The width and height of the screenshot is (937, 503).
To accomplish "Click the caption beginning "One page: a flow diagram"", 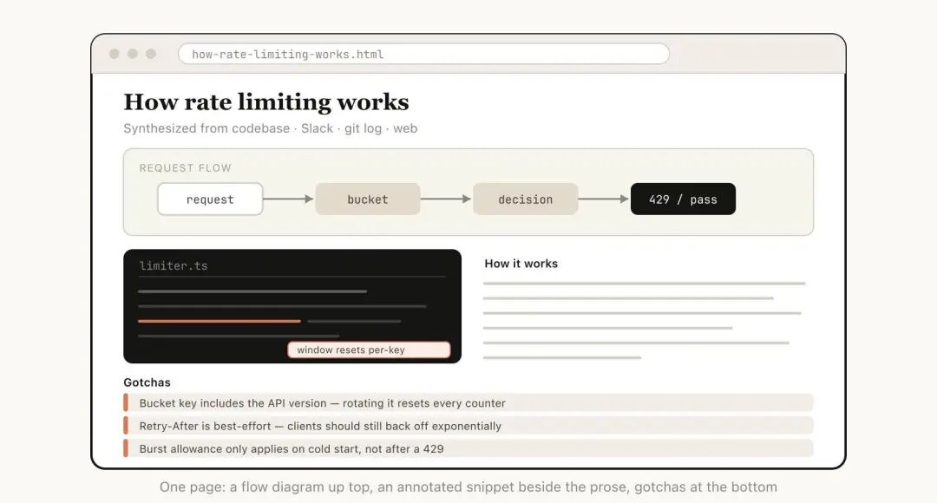I will point(468,487).
